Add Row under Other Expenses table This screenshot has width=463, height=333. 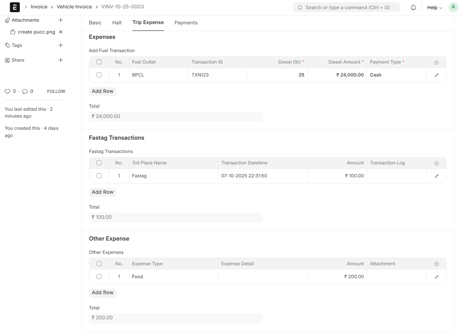[x=102, y=293]
